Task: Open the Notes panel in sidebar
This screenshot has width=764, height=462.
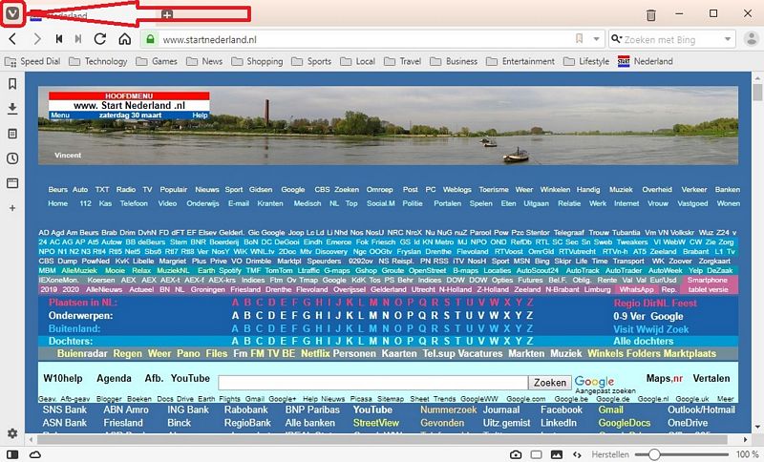Action: [12, 134]
